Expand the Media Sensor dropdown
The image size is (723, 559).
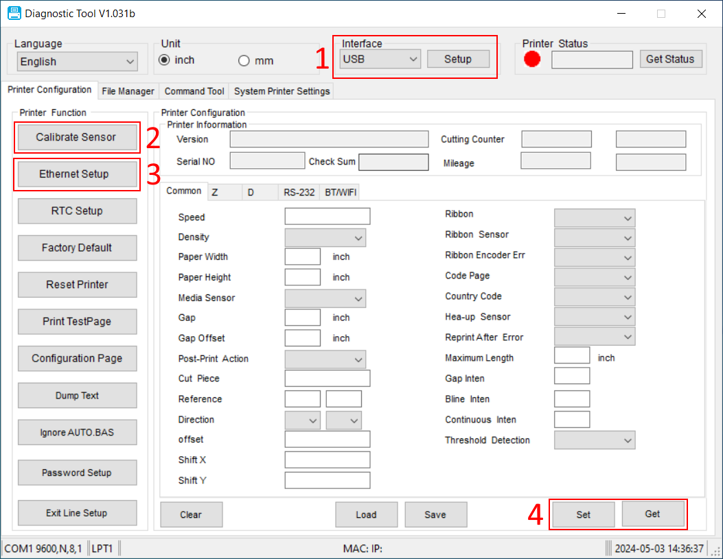(x=325, y=298)
